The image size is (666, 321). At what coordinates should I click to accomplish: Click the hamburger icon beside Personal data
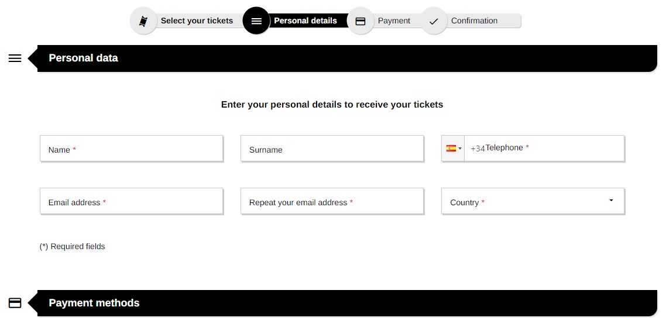pos(15,58)
